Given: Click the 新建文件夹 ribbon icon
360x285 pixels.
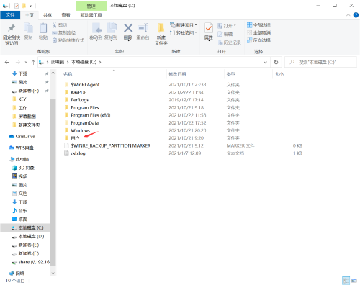Looking at the screenshot, I should tap(161, 28).
